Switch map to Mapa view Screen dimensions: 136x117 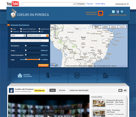point(97,27)
